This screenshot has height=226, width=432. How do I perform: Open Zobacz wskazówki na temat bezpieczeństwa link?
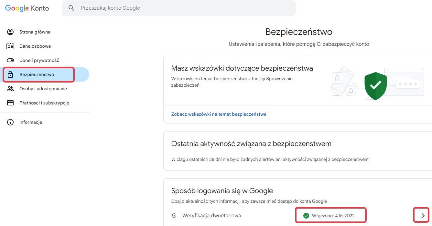219,114
